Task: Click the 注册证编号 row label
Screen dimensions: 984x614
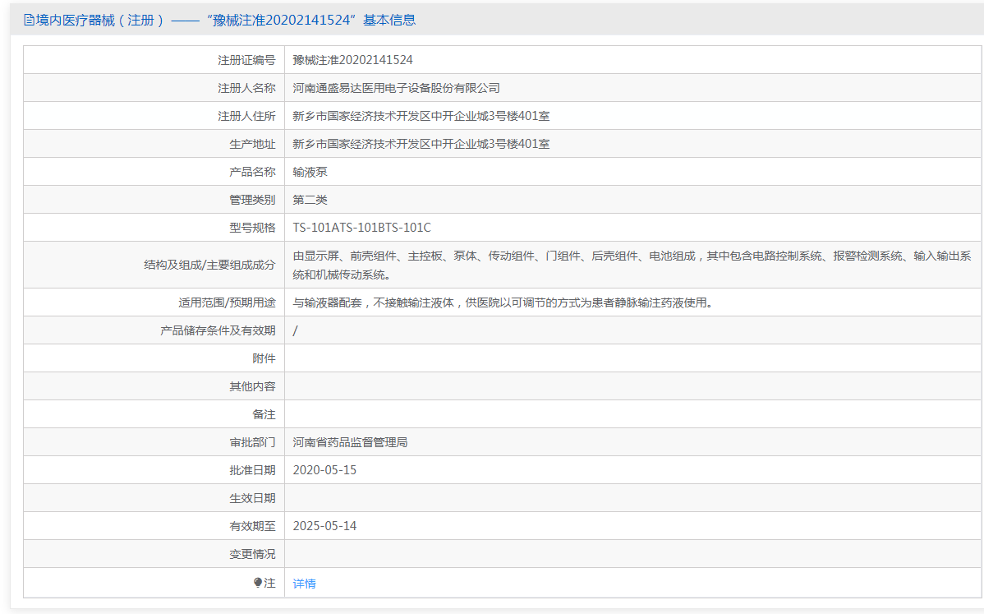Action: coord(246,60)
